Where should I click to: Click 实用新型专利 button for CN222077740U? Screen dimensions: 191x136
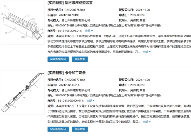coord(58,129)
